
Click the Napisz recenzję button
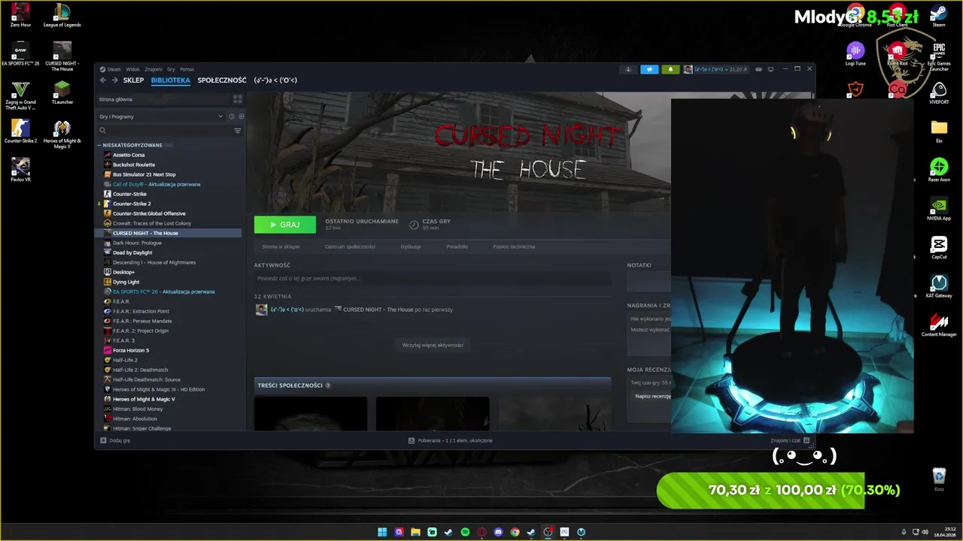click(x=652, y=396)
